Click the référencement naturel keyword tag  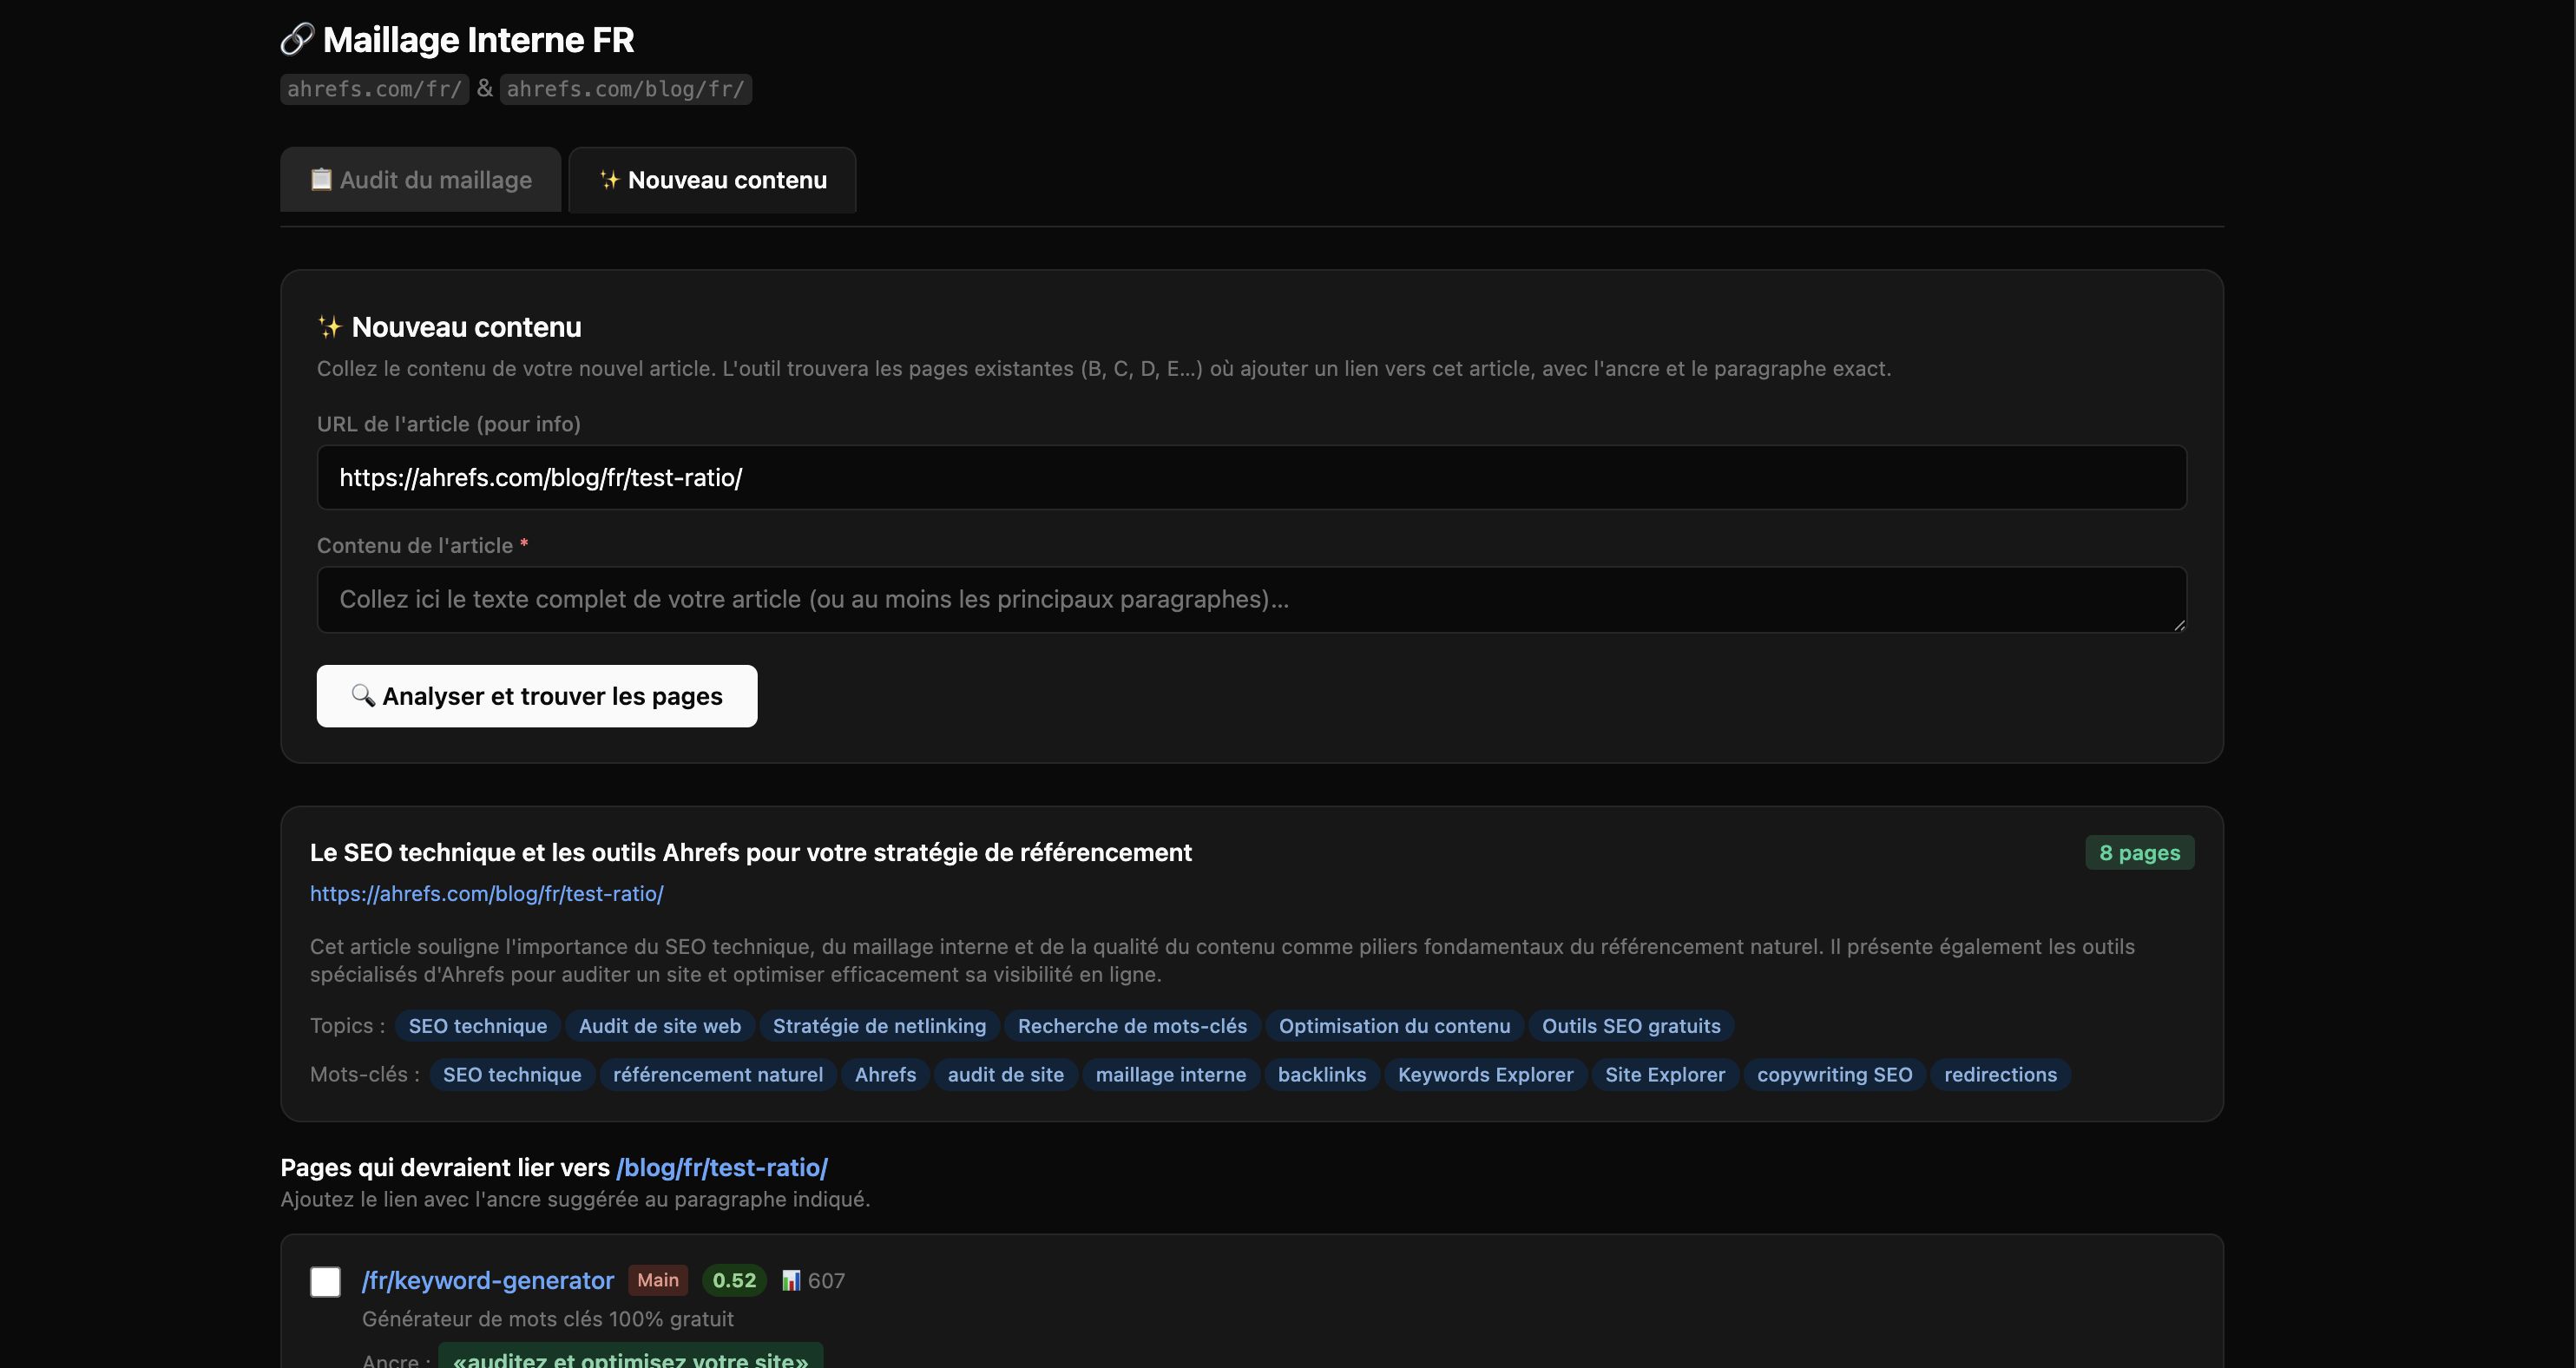point(718,1074)
